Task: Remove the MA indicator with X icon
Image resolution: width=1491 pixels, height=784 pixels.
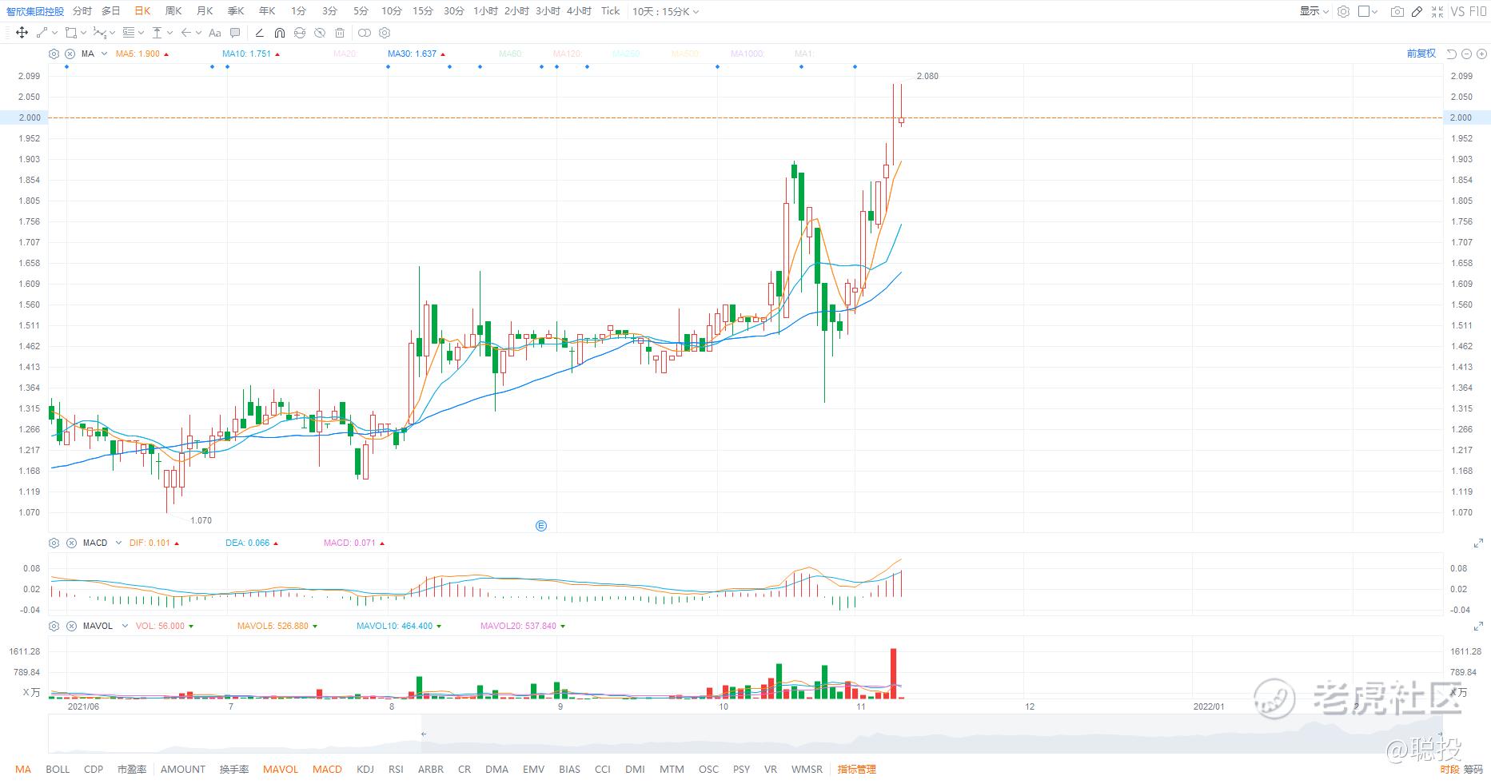Action: [70, 54]
